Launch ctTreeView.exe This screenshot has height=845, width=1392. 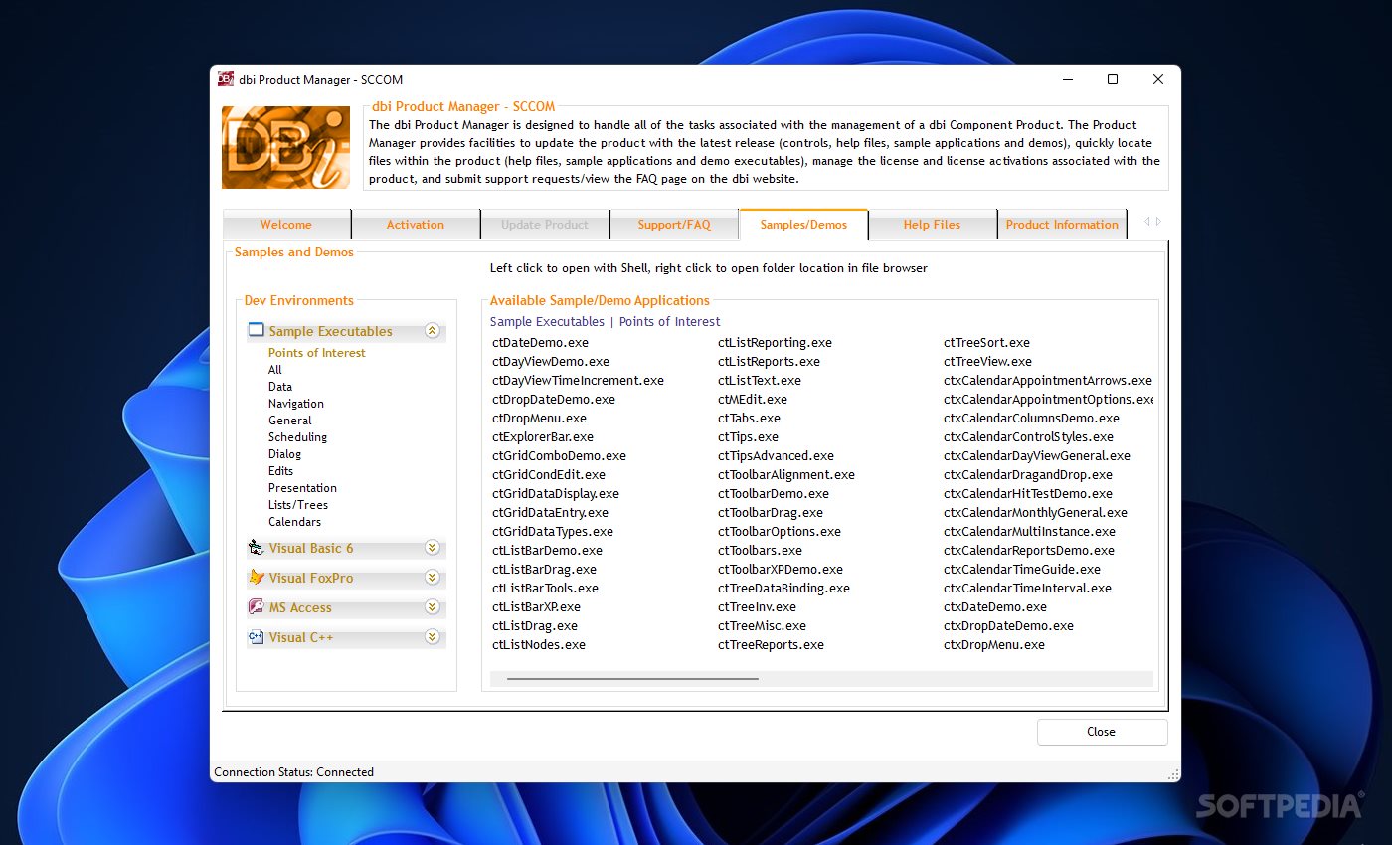pos(987,362)
